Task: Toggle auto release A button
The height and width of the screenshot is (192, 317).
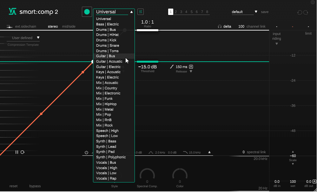Action: point(191,67)
